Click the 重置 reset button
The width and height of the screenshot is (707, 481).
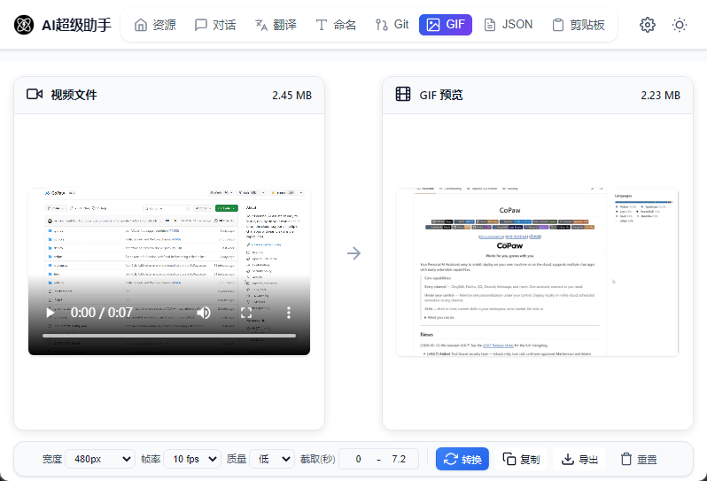(639, 459)
